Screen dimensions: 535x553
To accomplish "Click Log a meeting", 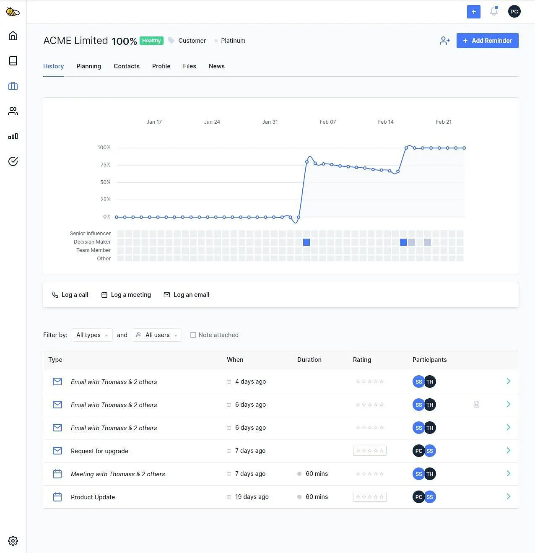I will [126, 295].
